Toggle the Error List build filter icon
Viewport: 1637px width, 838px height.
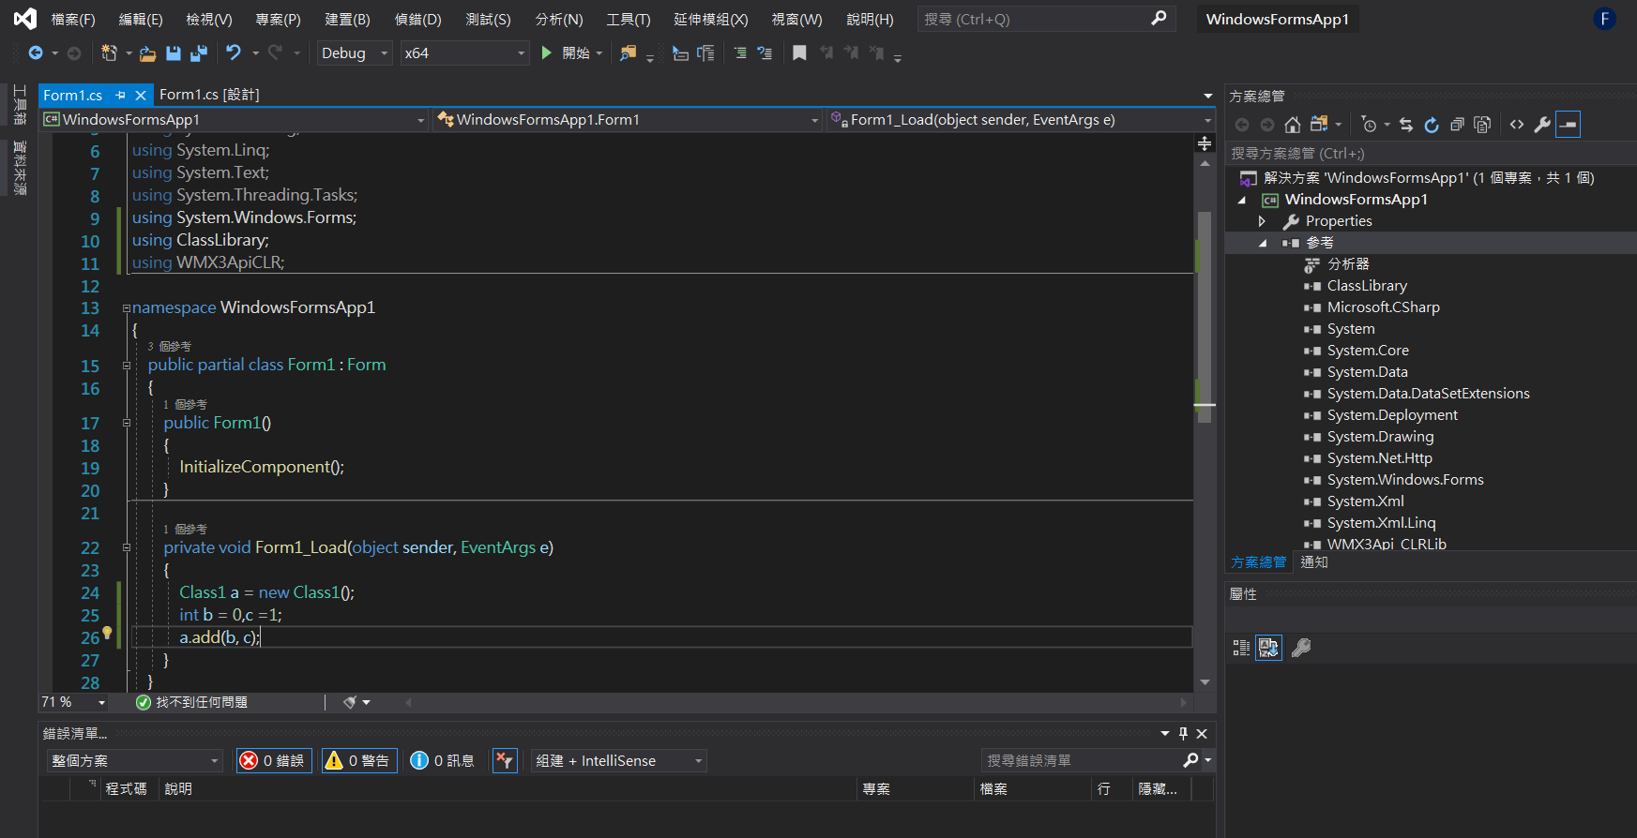[x=505, y=761]
